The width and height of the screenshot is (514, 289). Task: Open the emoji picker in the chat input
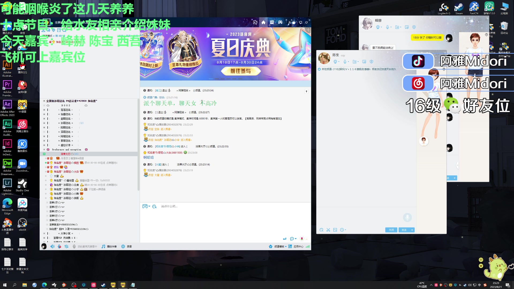(x=154, y=206)
